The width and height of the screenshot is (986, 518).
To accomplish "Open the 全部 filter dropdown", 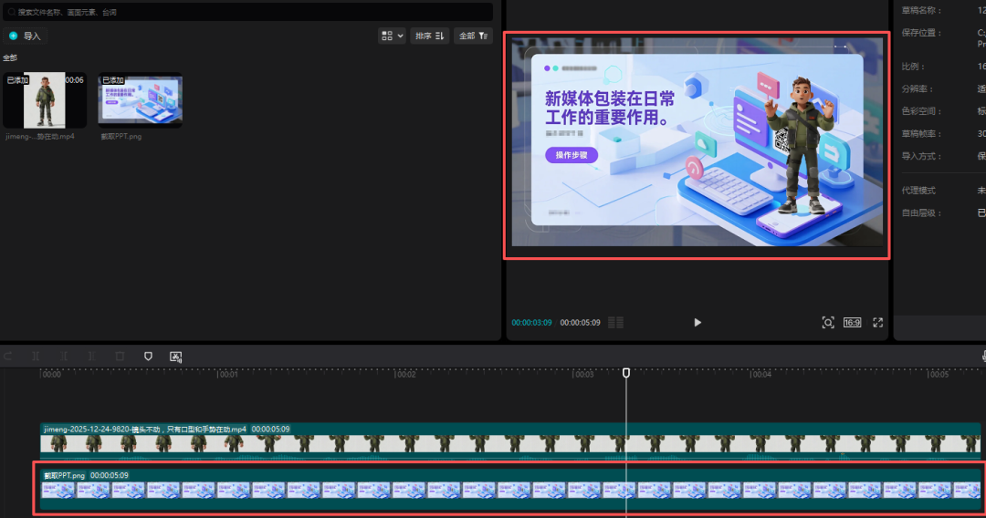I will (473, 36).
